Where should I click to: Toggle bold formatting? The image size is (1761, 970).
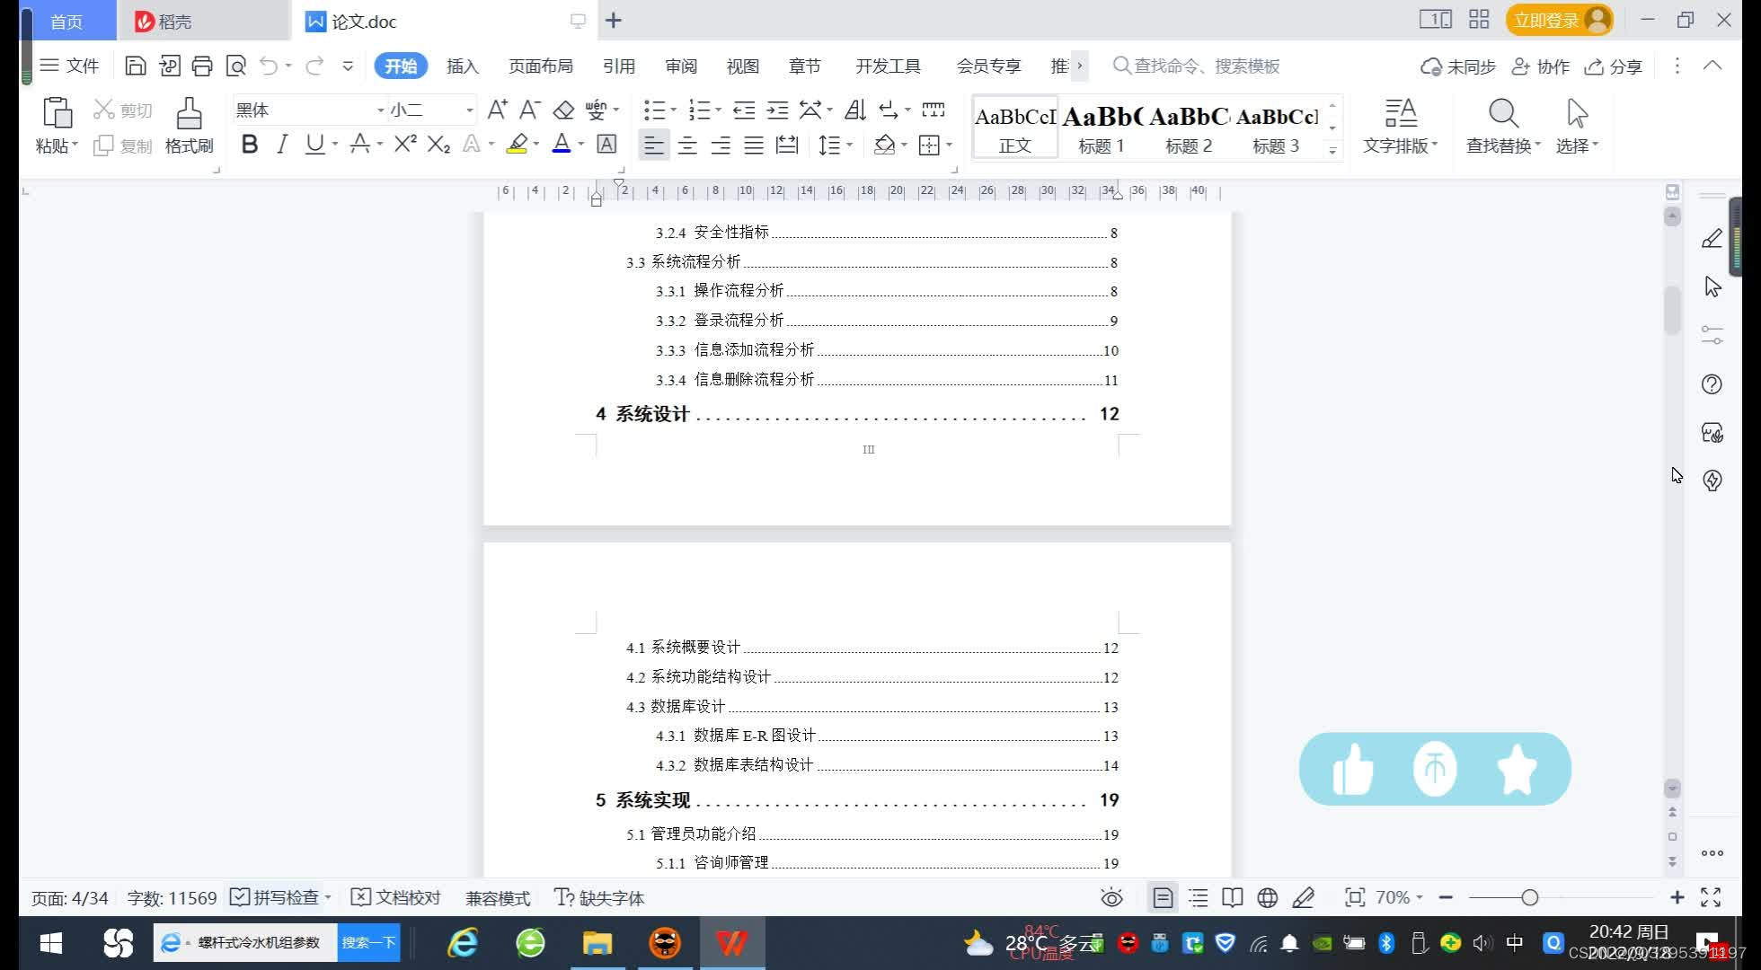coord(250,144)
